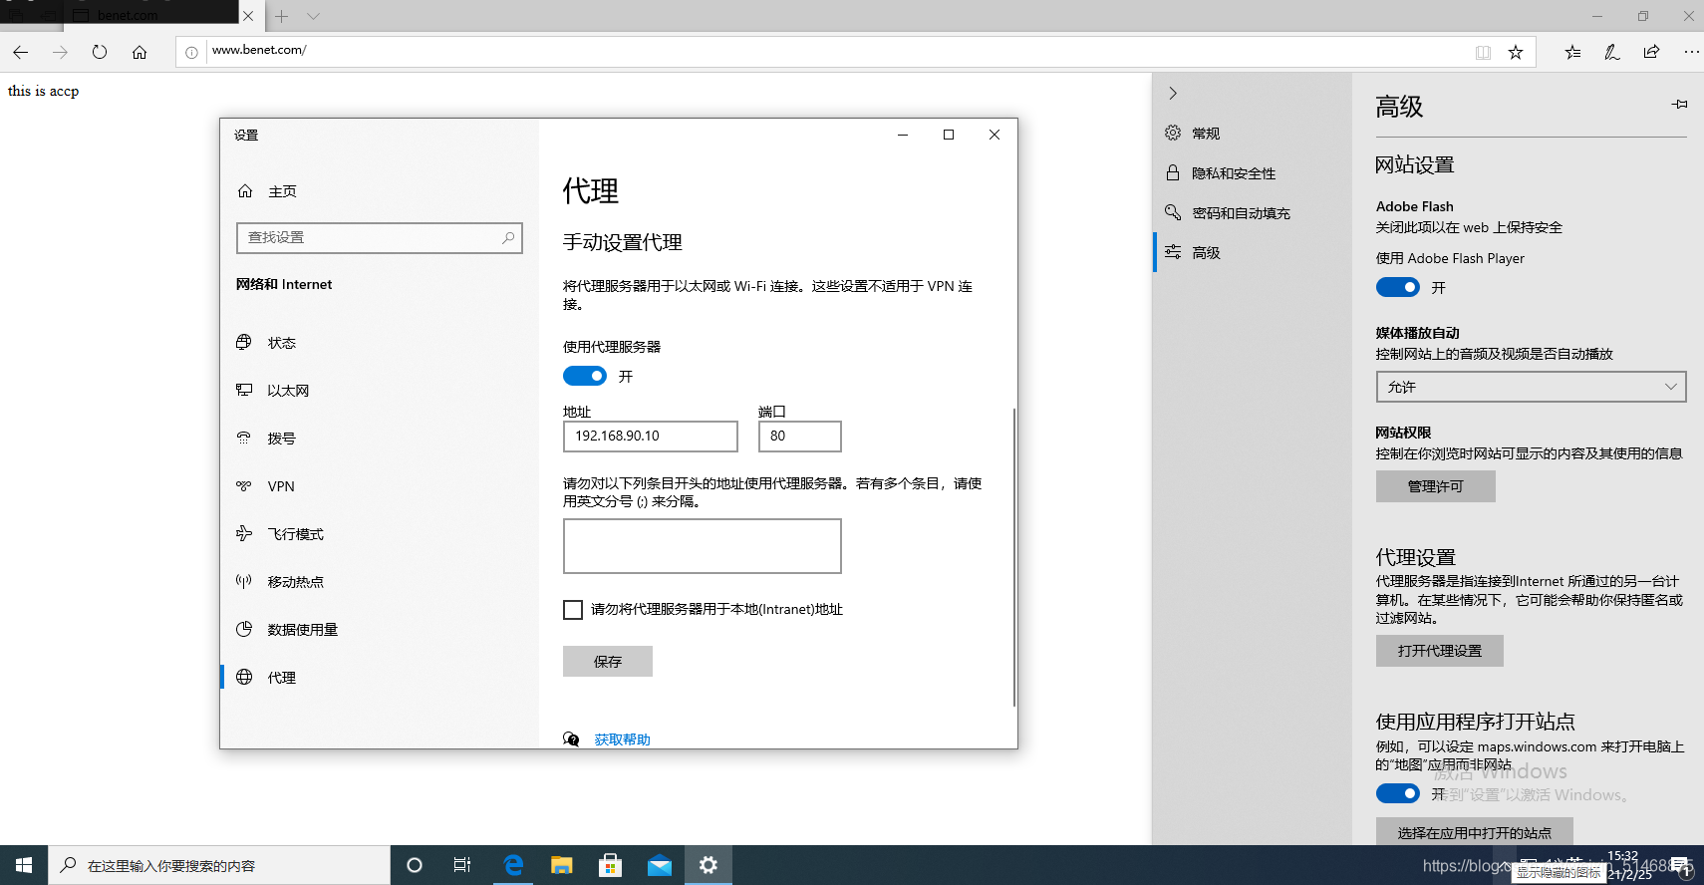The width and height of the screenshot is (1704, 885).
Task: Click the browser Back arrow
Action: (x=21, y=53)
